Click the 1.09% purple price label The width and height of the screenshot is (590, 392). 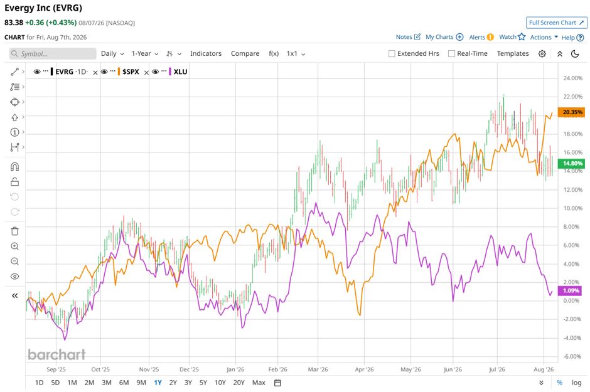click(570, 290)
